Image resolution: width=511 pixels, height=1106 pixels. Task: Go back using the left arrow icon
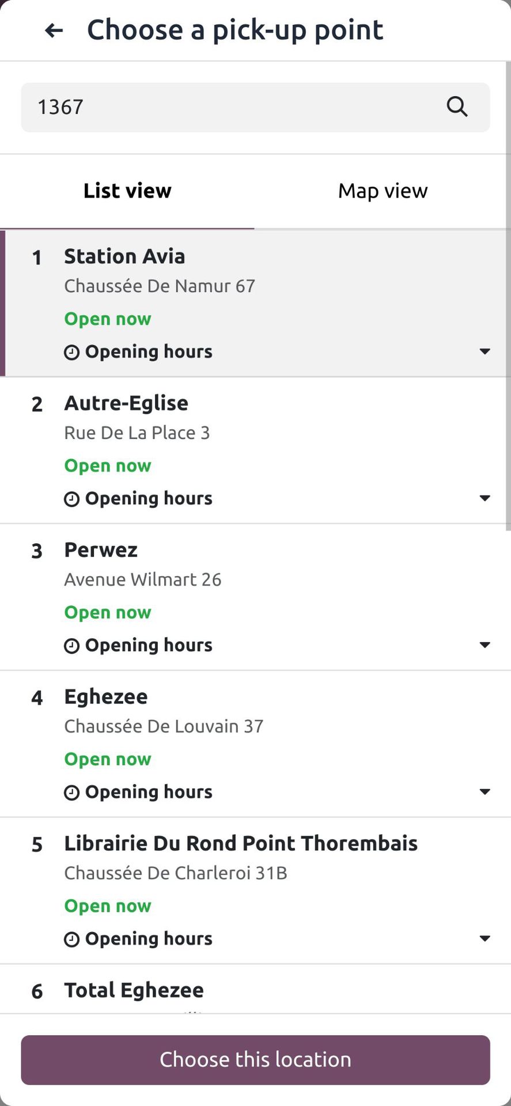coord(54,31)
